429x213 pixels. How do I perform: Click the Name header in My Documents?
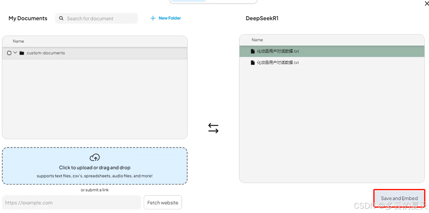click(18, 41)
